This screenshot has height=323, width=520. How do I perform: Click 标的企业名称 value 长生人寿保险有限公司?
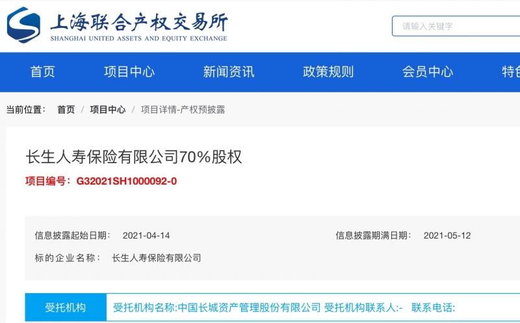157,258
